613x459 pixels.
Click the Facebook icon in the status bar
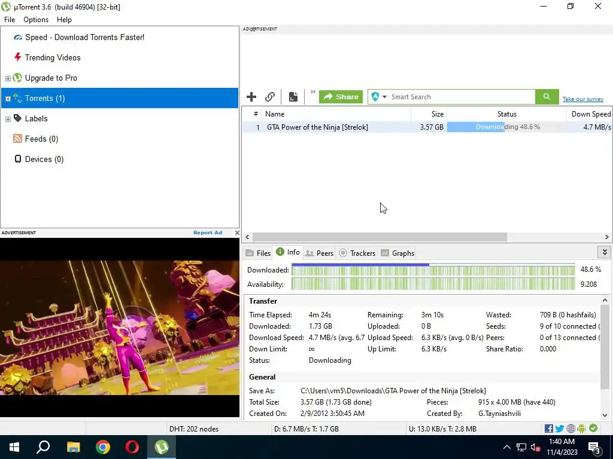click(x=549, y=429)
